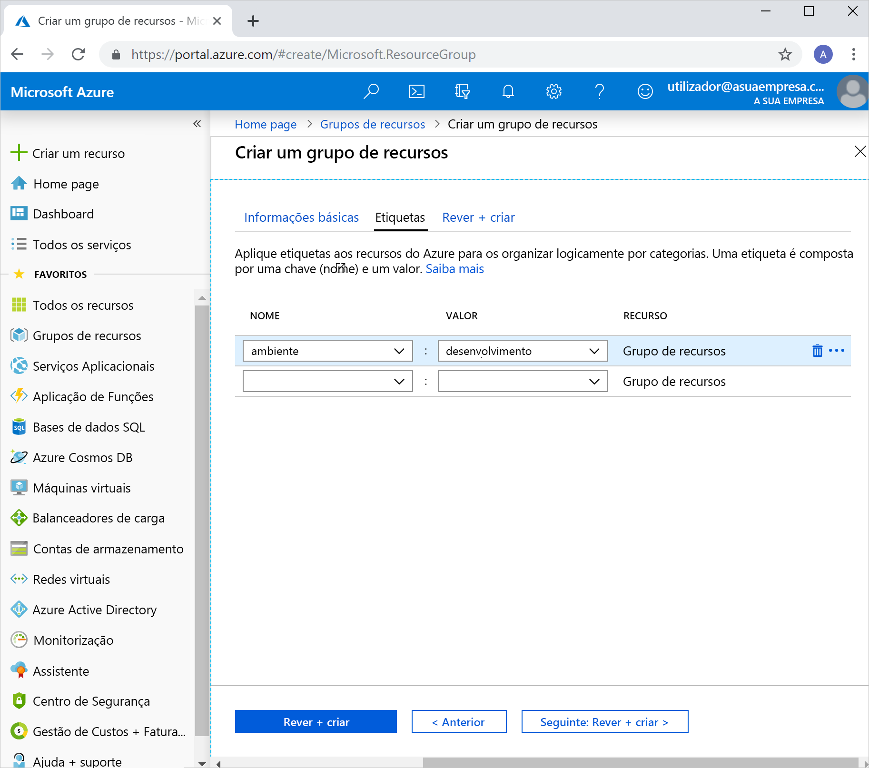This screenshot has height=768, width=869.
Task: Click the horizontal scrollbar thumb
Action: pyautogui.click(x=641, y=763)
